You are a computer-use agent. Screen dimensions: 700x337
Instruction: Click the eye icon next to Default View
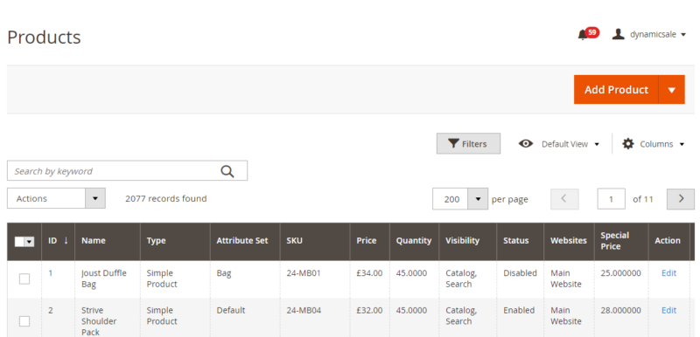[526, 143]
